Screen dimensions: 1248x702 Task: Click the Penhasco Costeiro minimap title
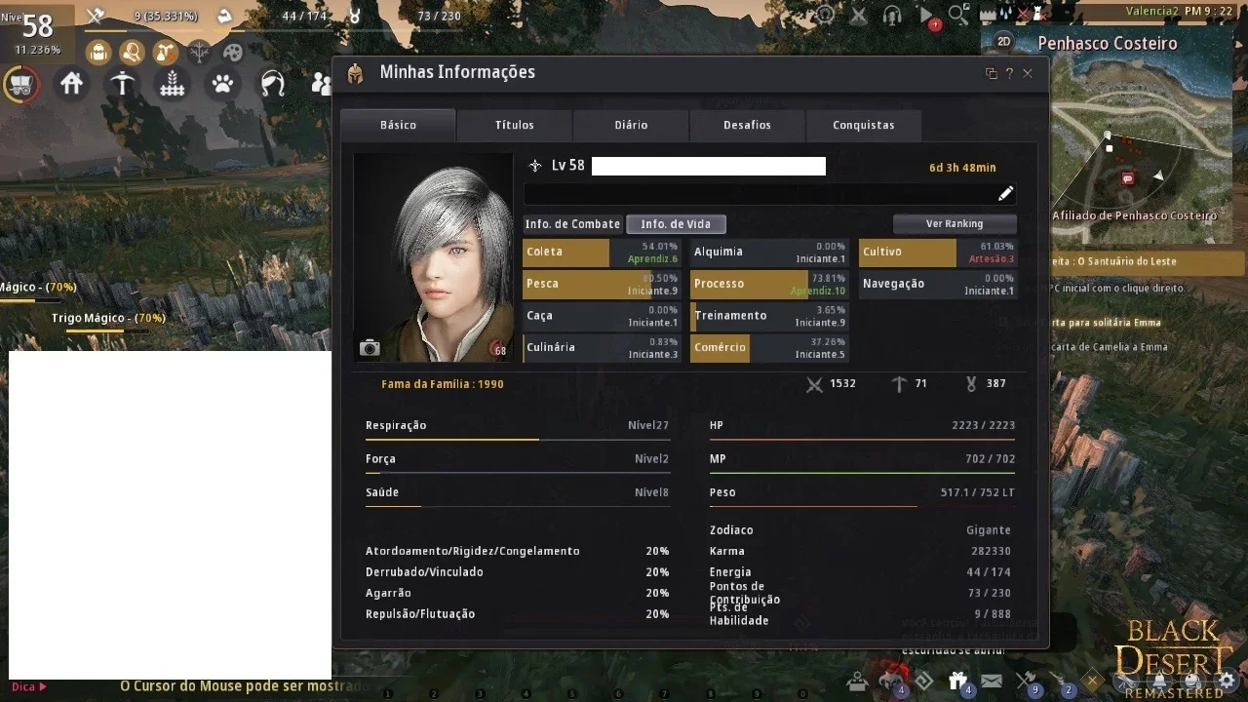click(x=1108, y=43)
